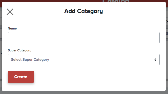Click the white space between Name field and Super Category

coord(84,46)
